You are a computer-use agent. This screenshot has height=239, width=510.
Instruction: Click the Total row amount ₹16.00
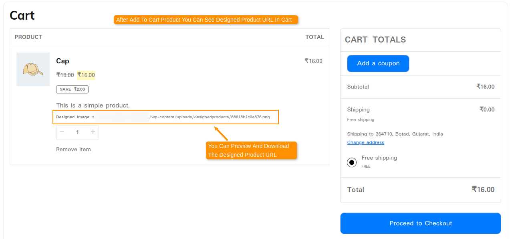(484, 190)
